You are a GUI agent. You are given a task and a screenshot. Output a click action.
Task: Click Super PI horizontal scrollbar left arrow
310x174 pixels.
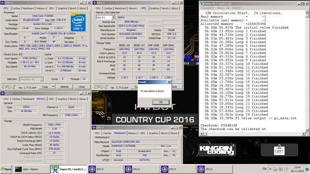point(202,134)
